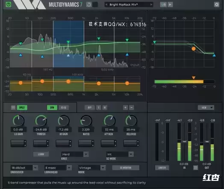The height and width of the screenshot is (189, 224).
Task: Select the 0.0 dB LO GAIN value field
Action: pyautogui.click(x=18, y=130)
